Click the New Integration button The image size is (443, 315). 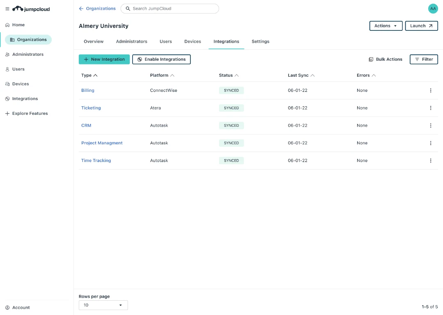pos(104,59)
